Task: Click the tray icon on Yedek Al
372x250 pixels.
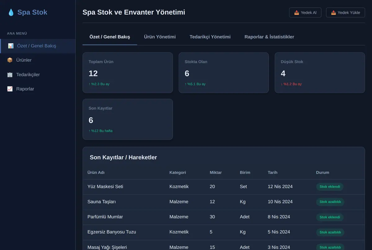Action: [x=297, y=13]
